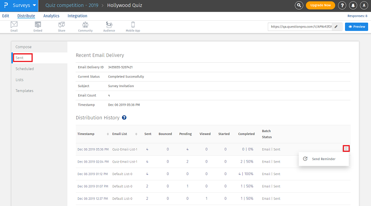Switch to the Analytics tab

coord(51,16)
